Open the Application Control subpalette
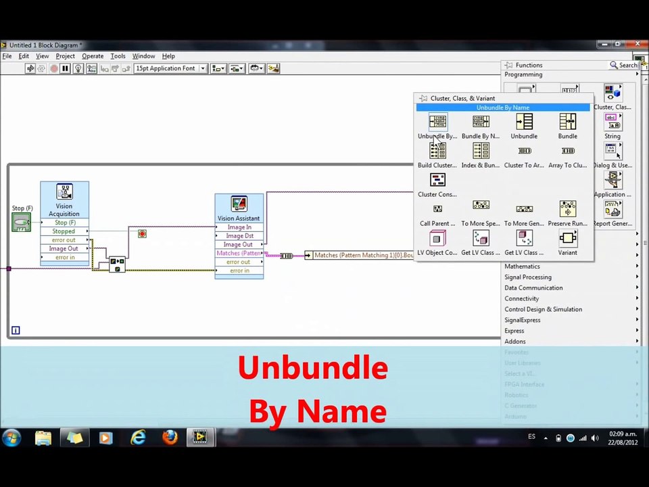The height and width of the screenshot is (487, 649). coord(612,180)
